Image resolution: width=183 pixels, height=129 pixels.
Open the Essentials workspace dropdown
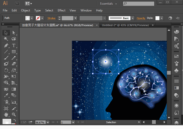[x=109, y=4]
